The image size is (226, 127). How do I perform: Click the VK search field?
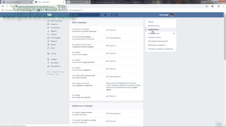(85, 15)
